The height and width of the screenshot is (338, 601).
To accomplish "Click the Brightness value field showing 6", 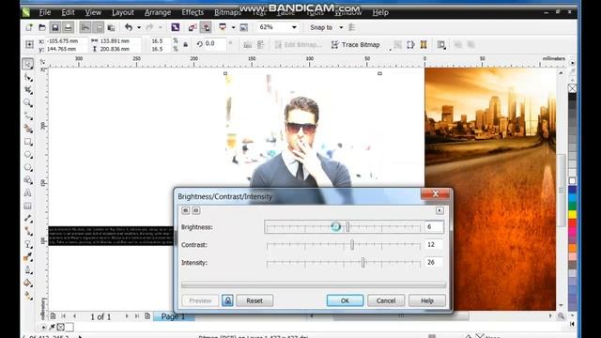I will coord(434,227).
